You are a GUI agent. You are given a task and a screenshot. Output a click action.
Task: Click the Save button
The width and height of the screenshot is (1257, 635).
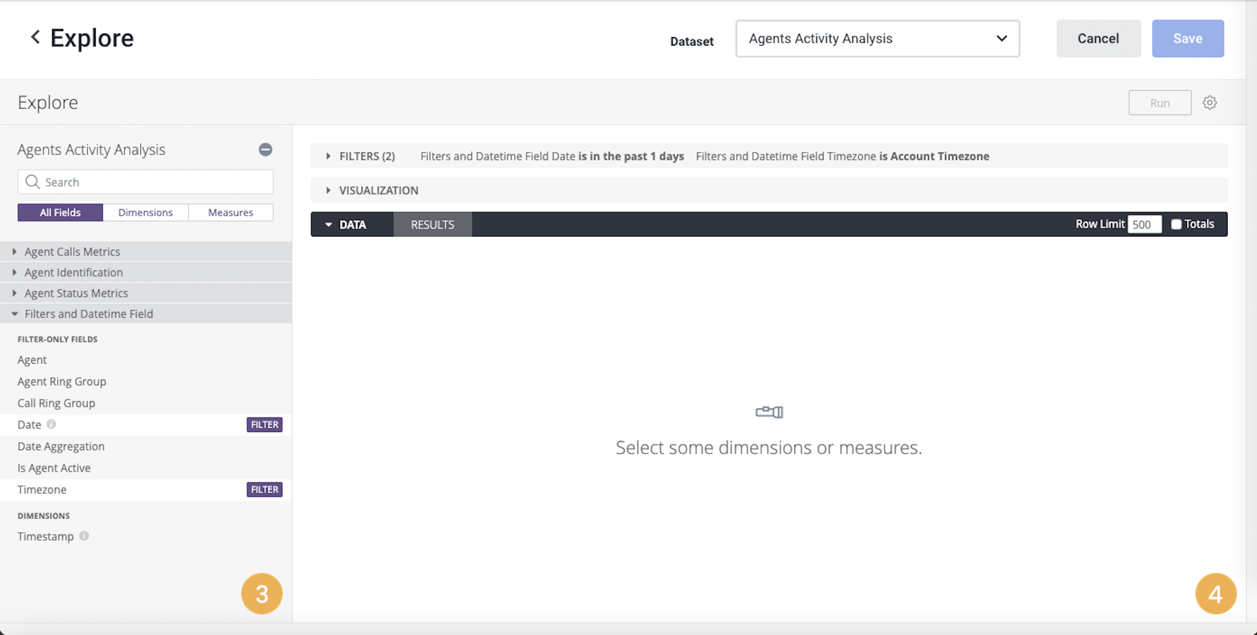1188,38
